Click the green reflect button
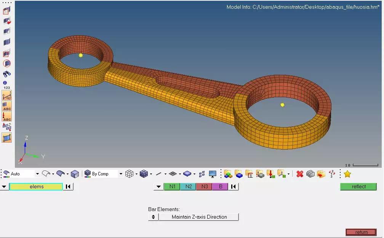 (358, 186)
